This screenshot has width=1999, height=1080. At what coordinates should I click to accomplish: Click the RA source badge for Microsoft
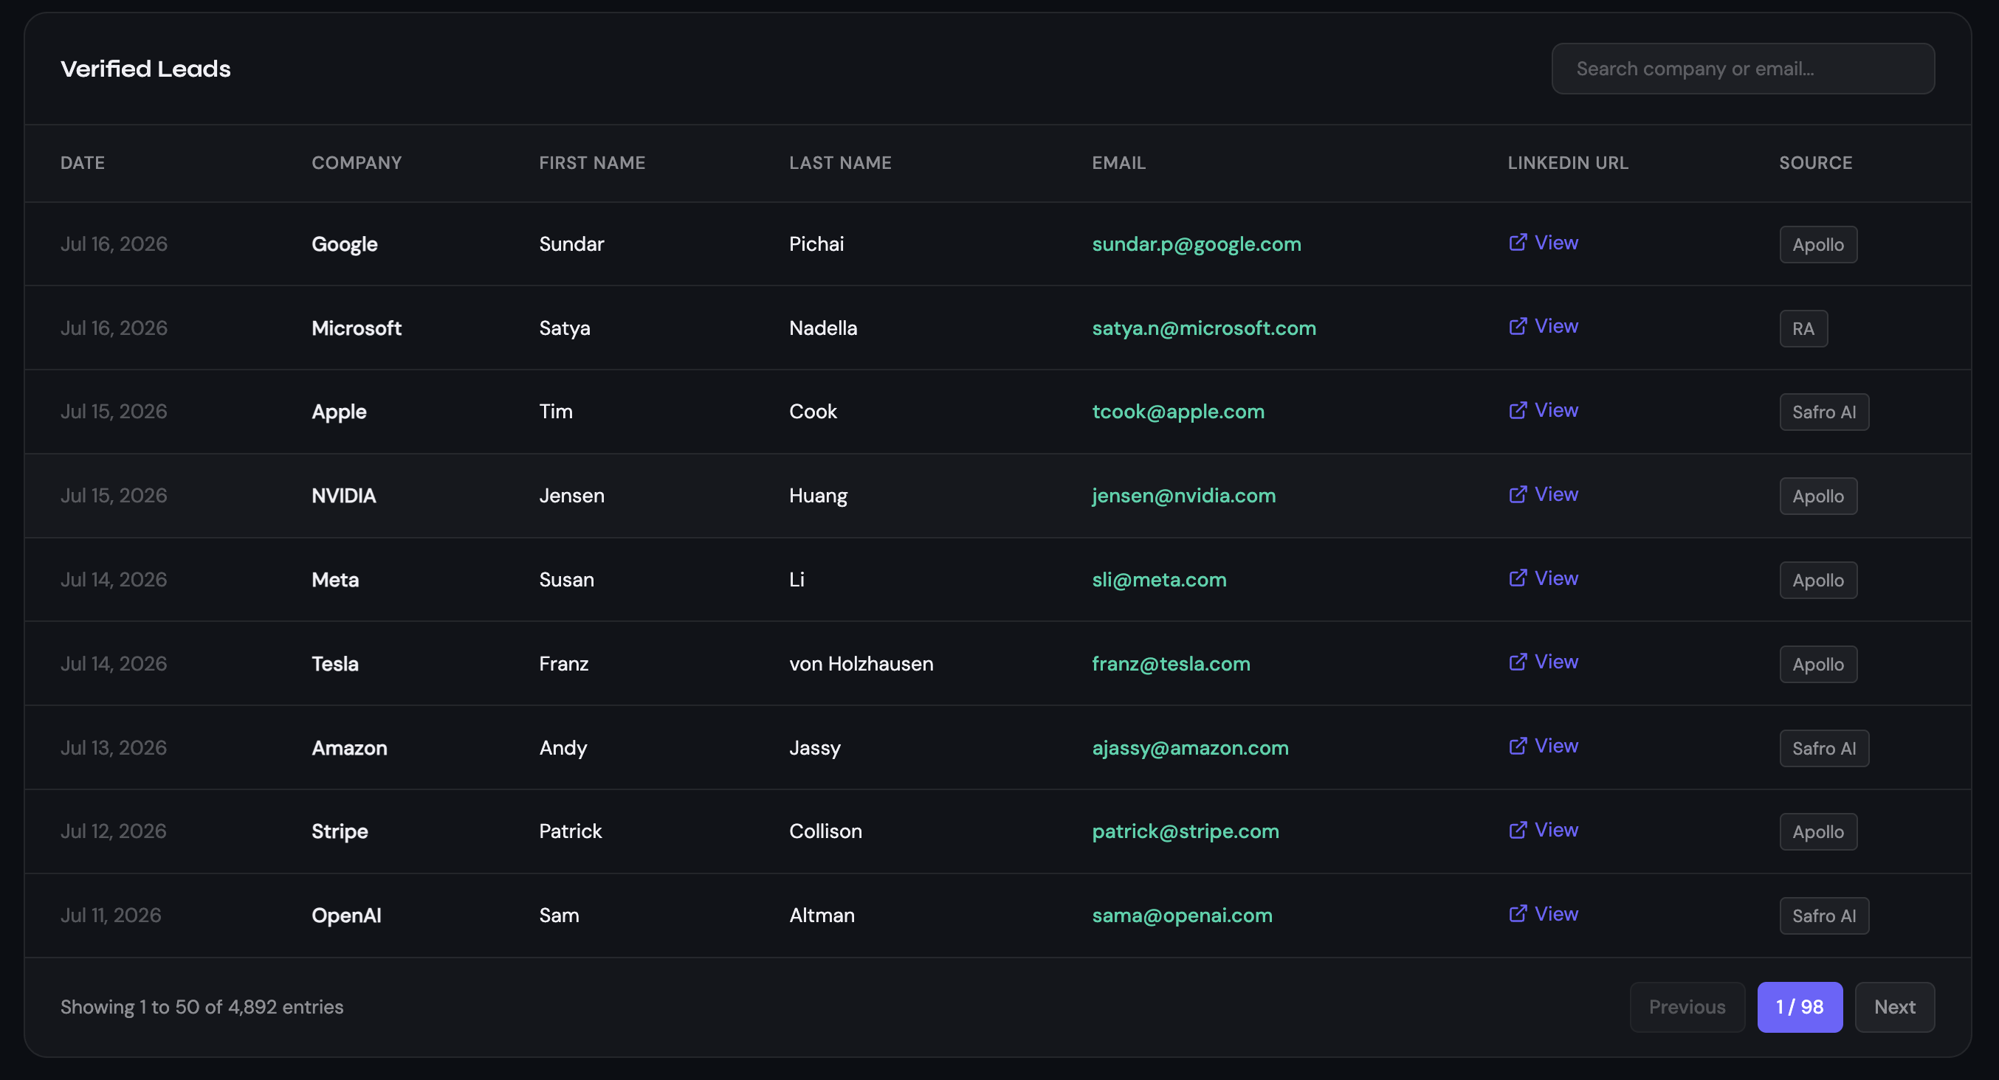(x=1803, y=329)
